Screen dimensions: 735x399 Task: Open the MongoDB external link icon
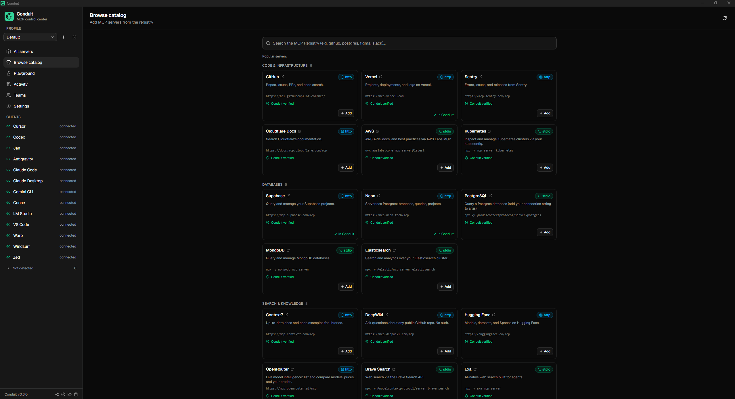tap(288, 250)
